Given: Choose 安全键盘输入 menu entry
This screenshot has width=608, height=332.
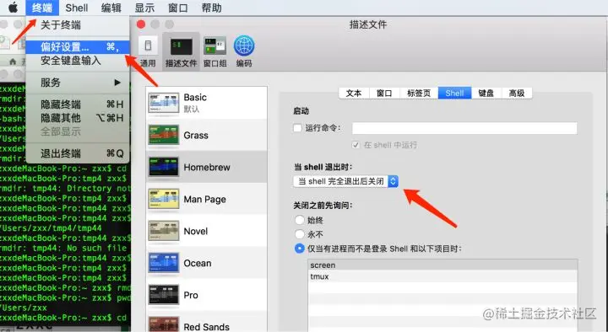Looking at the screenshot, I should click(78, 61).
